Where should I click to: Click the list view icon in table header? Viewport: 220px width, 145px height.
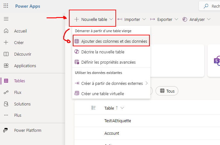[x=94, y=108]
